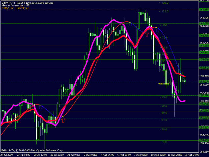Select the - 38.2 Fibonacci level label

tap(164, 106)
